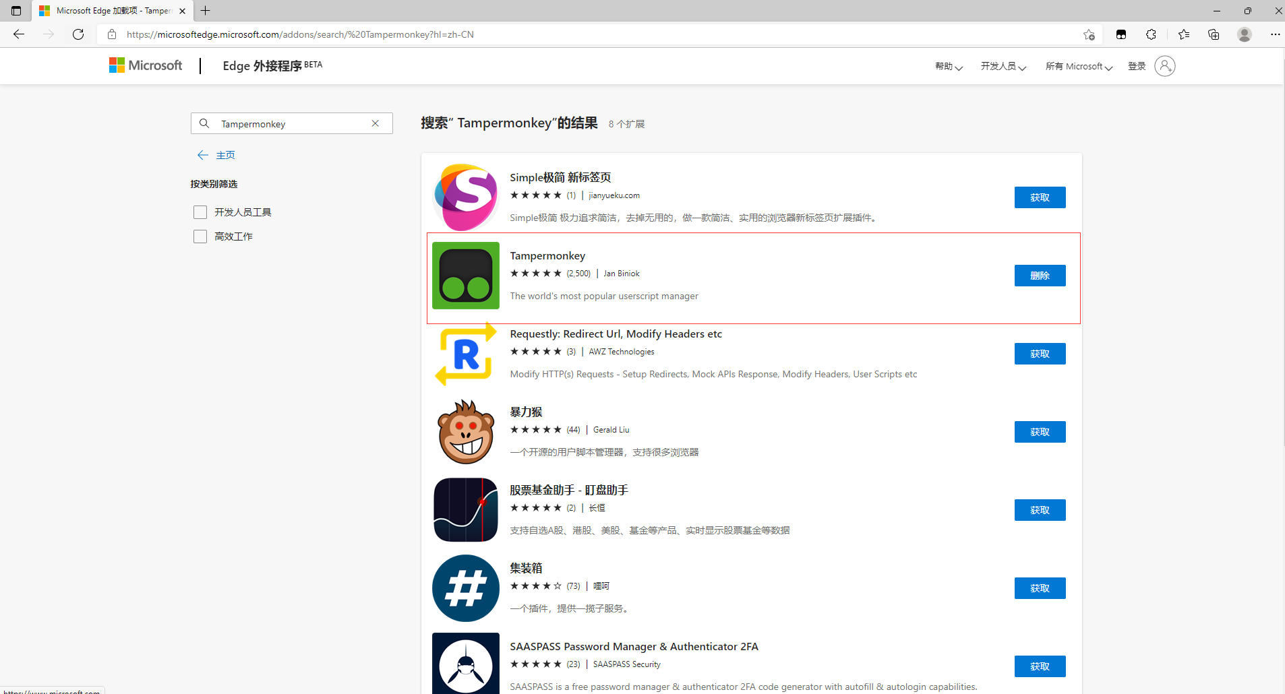Reload the page with refresh icon
This screenshot has width=1285, height=694.
(x=78, y=34)
